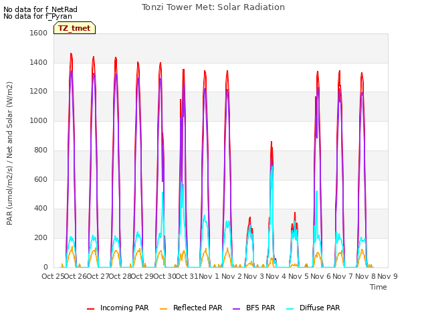Click the 'No data for f_NetRad' message

[x=40, y=9]
